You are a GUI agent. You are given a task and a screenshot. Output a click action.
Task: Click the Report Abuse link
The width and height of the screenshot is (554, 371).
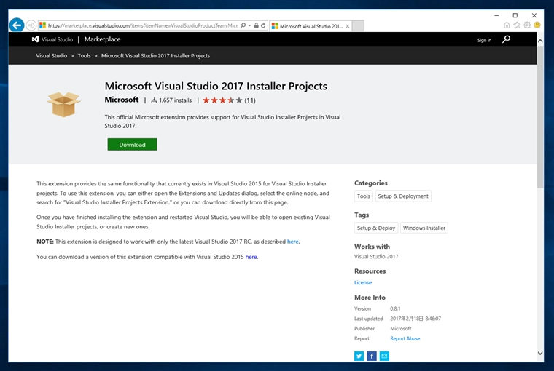click(x=405, y=338)
